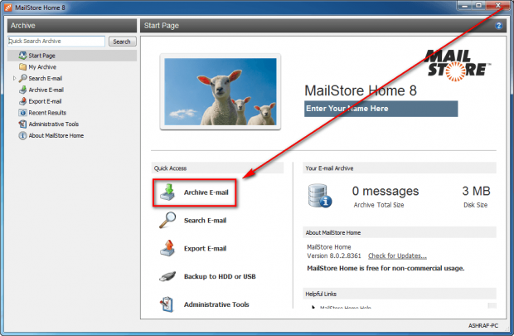Viewport: 514px width, 336px height.
Task: Click the Version 8.0.2.8361 text
Action: (x=334, y=256)
